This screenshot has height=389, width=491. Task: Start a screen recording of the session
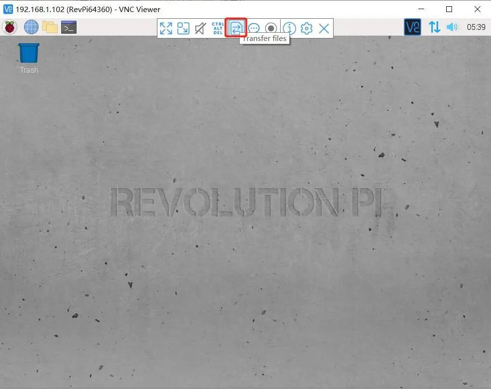coord(271,28)
